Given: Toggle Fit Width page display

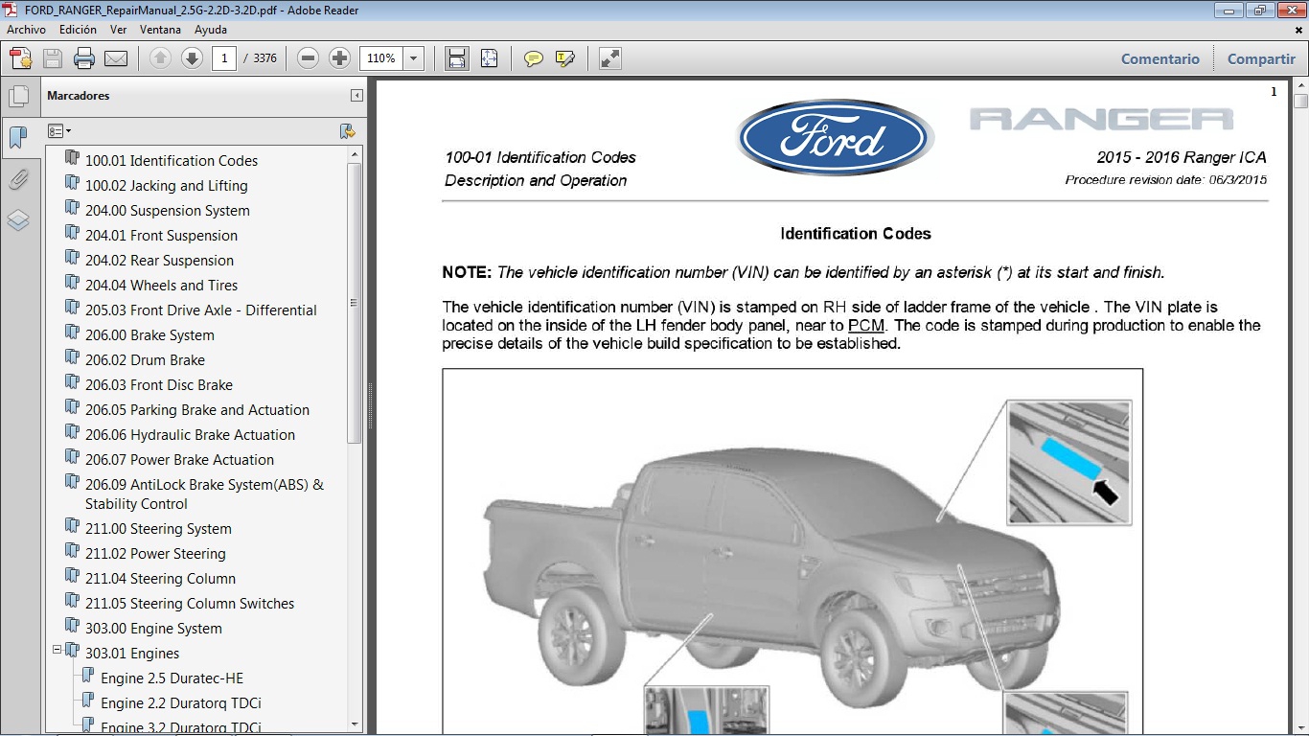Looking at the screenshot, I should point(456,57).
